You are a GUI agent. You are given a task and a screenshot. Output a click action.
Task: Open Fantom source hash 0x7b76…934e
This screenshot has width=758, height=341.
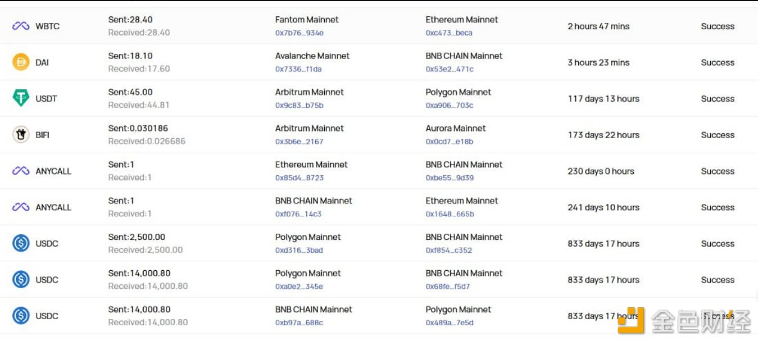pos(299,33)
